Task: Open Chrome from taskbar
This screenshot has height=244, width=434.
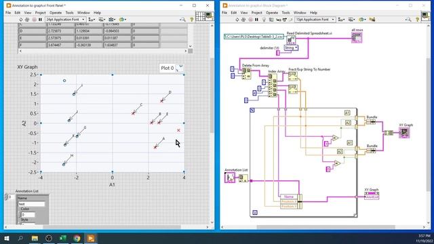Action: click(77, 238)
